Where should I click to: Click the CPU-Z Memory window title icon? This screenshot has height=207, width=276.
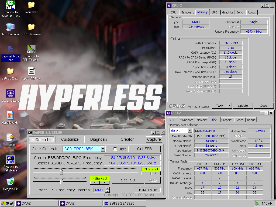point(169,5)
